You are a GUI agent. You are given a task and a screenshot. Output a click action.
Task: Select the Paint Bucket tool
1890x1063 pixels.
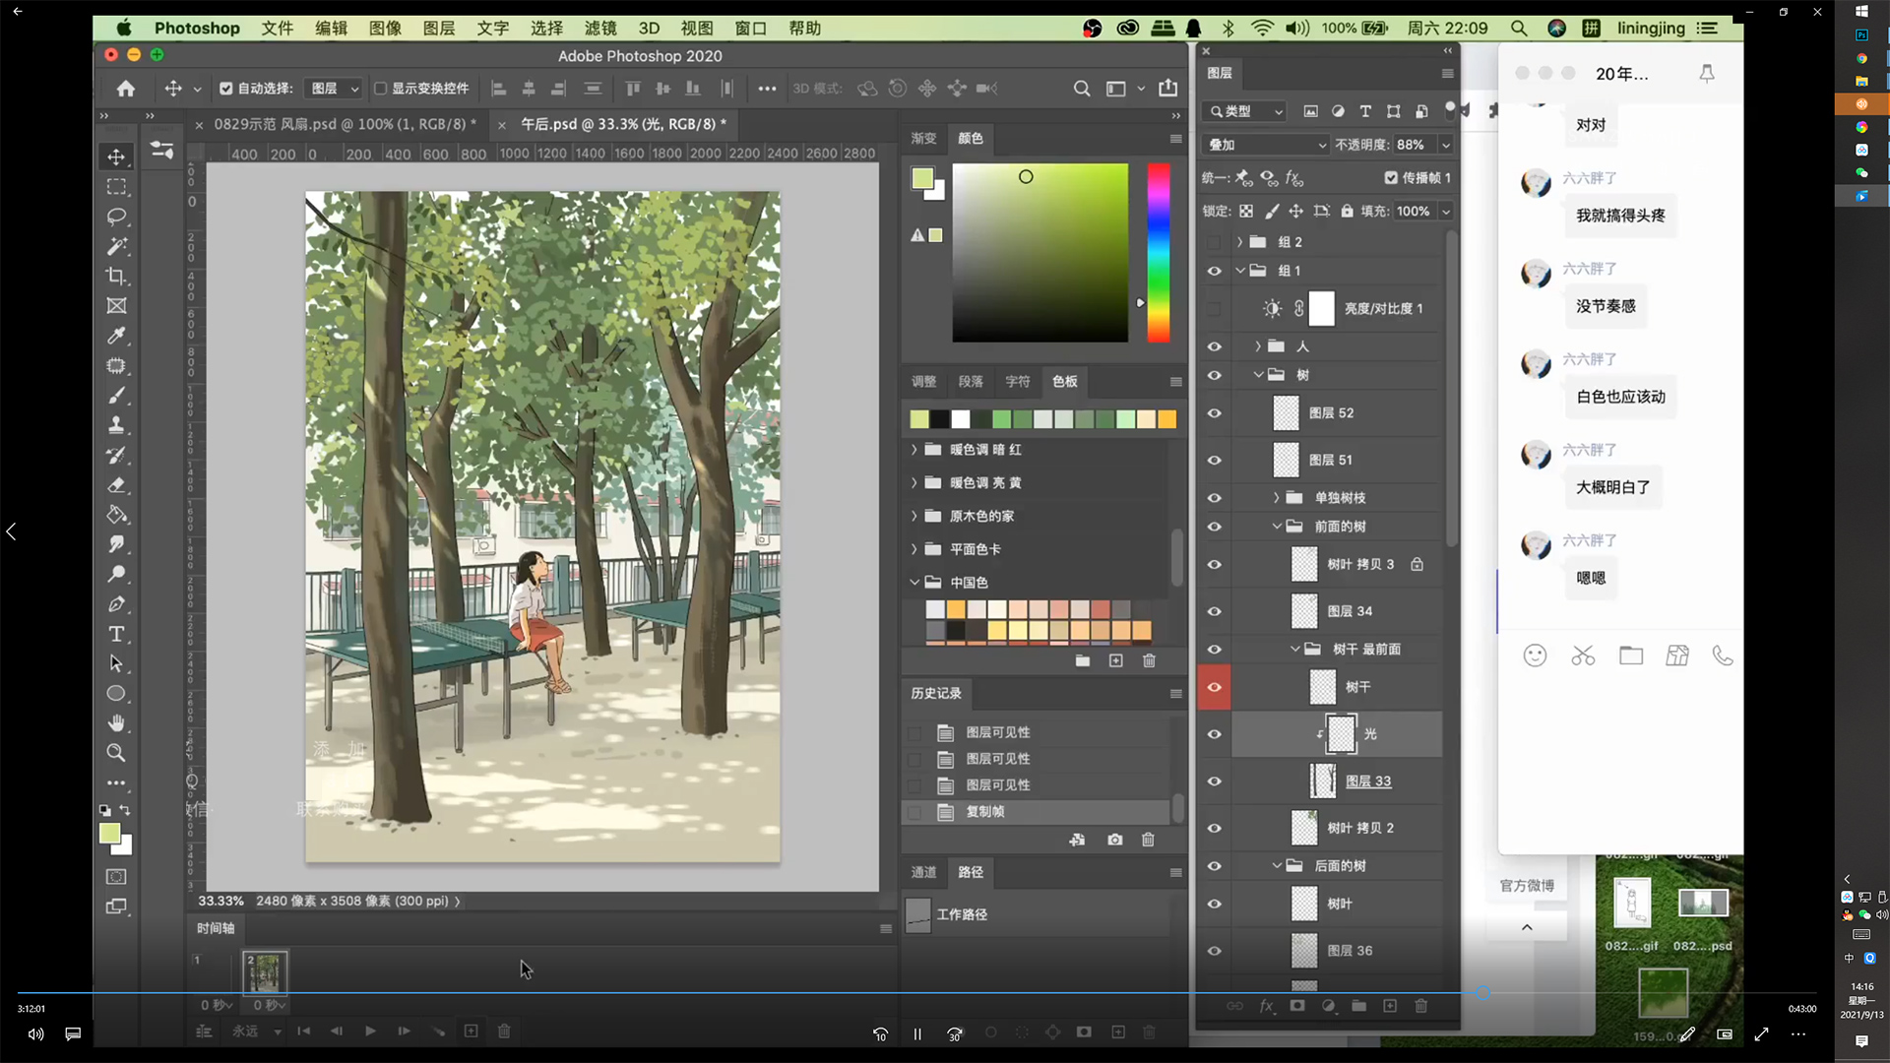point(116,515)
